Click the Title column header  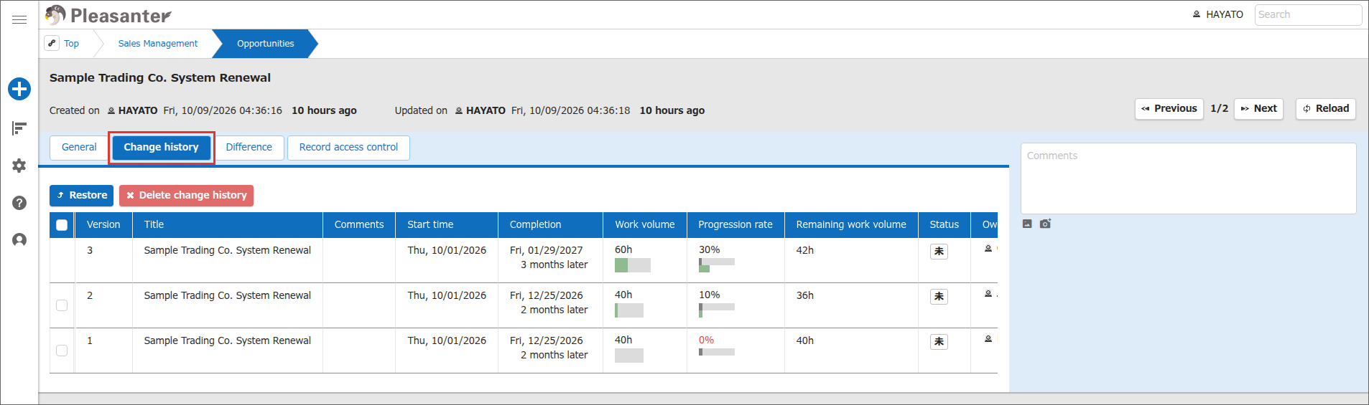[x=228, y=224]
